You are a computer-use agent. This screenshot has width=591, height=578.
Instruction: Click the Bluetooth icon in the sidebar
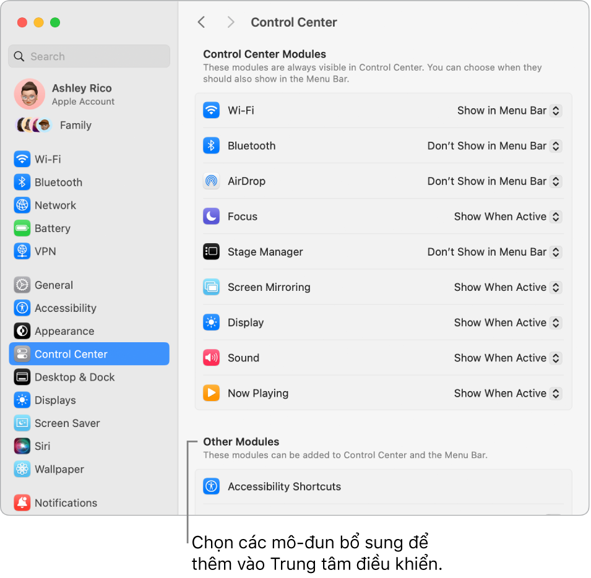coord(22,182)
